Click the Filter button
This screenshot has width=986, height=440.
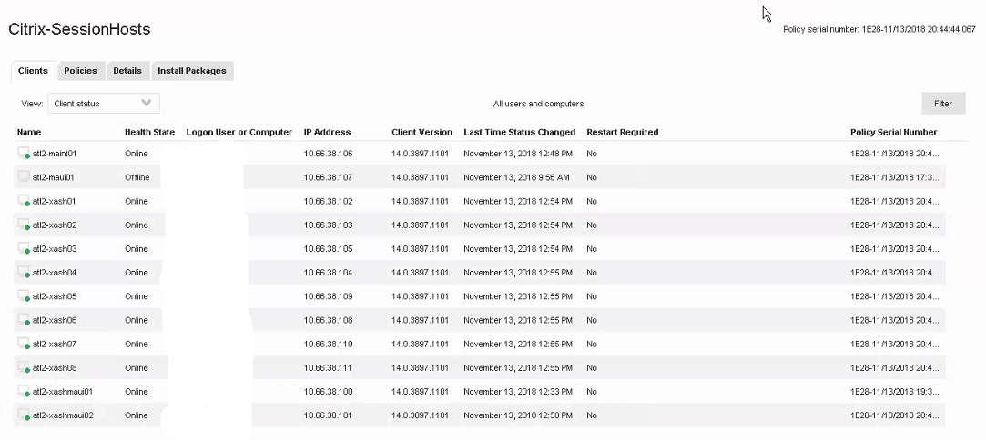[943, 104]
